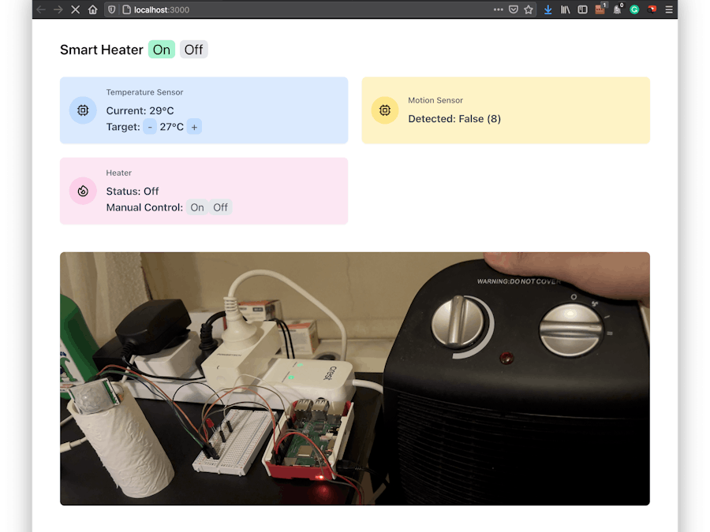Open the tracking protection shield panel
The image size is (710, 532).
110,9
